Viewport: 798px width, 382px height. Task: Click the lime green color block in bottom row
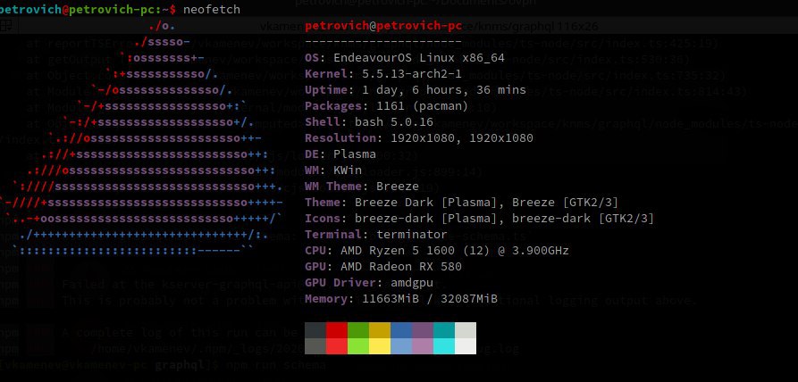358,346
